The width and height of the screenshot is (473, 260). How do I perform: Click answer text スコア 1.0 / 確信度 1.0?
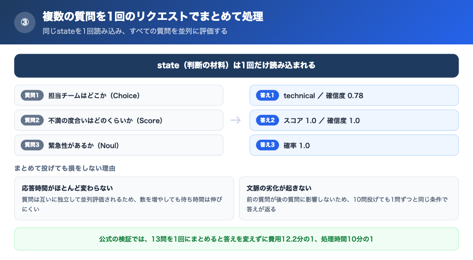point(321,120)
